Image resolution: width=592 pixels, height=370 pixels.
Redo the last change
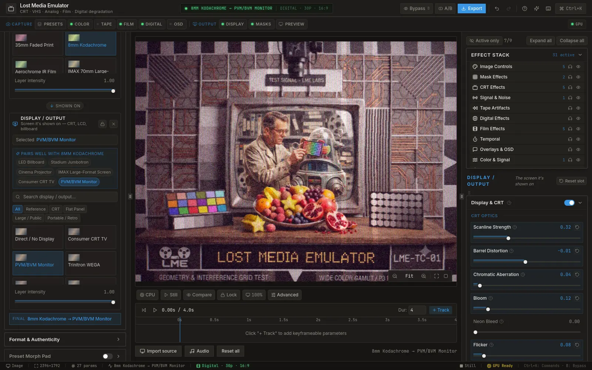(x=509, y=9)
